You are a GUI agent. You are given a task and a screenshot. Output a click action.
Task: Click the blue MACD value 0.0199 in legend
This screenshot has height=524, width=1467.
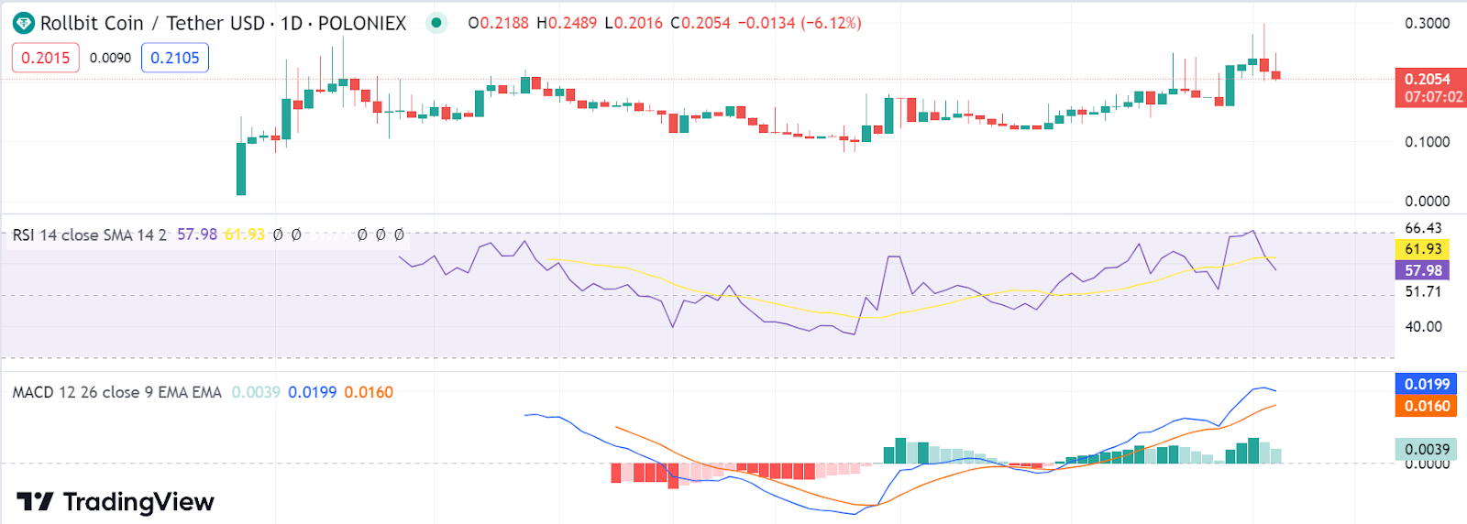[x=313, y=392]
